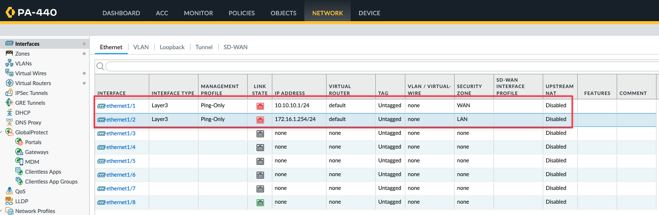659x215 pixels.
Task: Select Gateways under GlobalProtect
Action: point(37,152)
